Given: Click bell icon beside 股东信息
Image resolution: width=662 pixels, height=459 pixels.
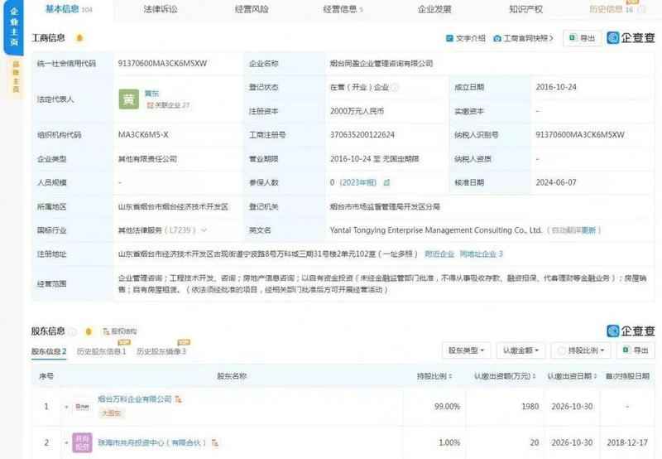Looking at the screenshot, I should click(x=89, y=331).
